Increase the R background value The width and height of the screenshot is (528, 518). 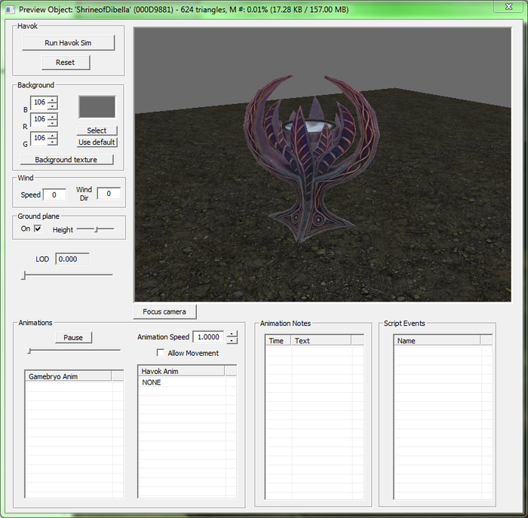click(52, 117)
